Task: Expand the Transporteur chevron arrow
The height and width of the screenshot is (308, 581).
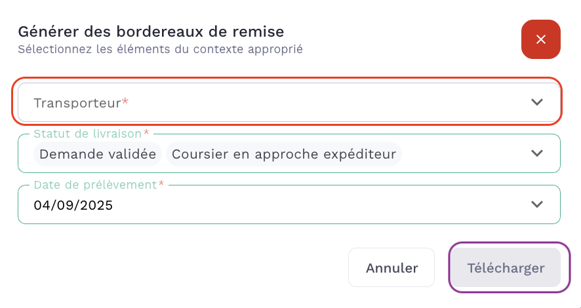Action: point(537,102)
